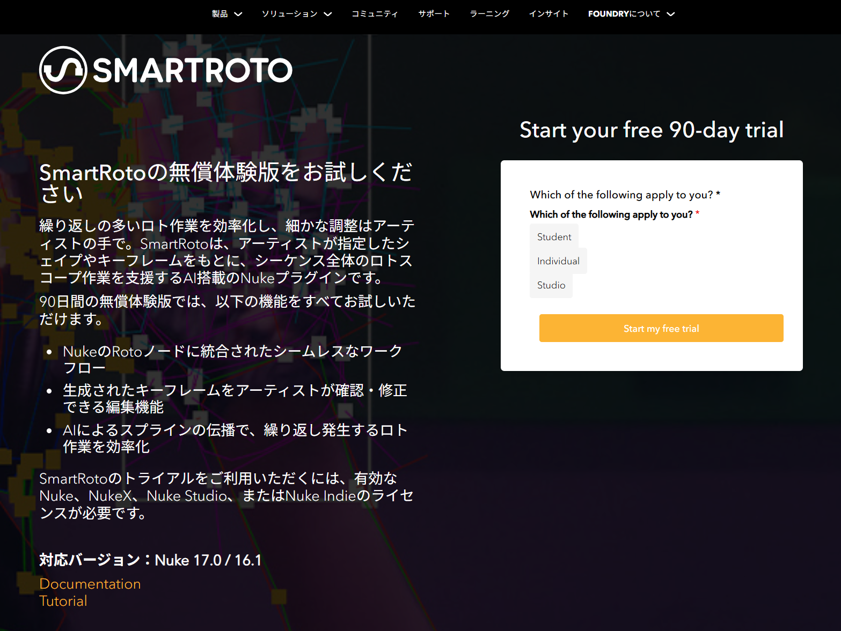Click the Start my free trial button
This screenshot has height=631, width=841.
point(661,328)
